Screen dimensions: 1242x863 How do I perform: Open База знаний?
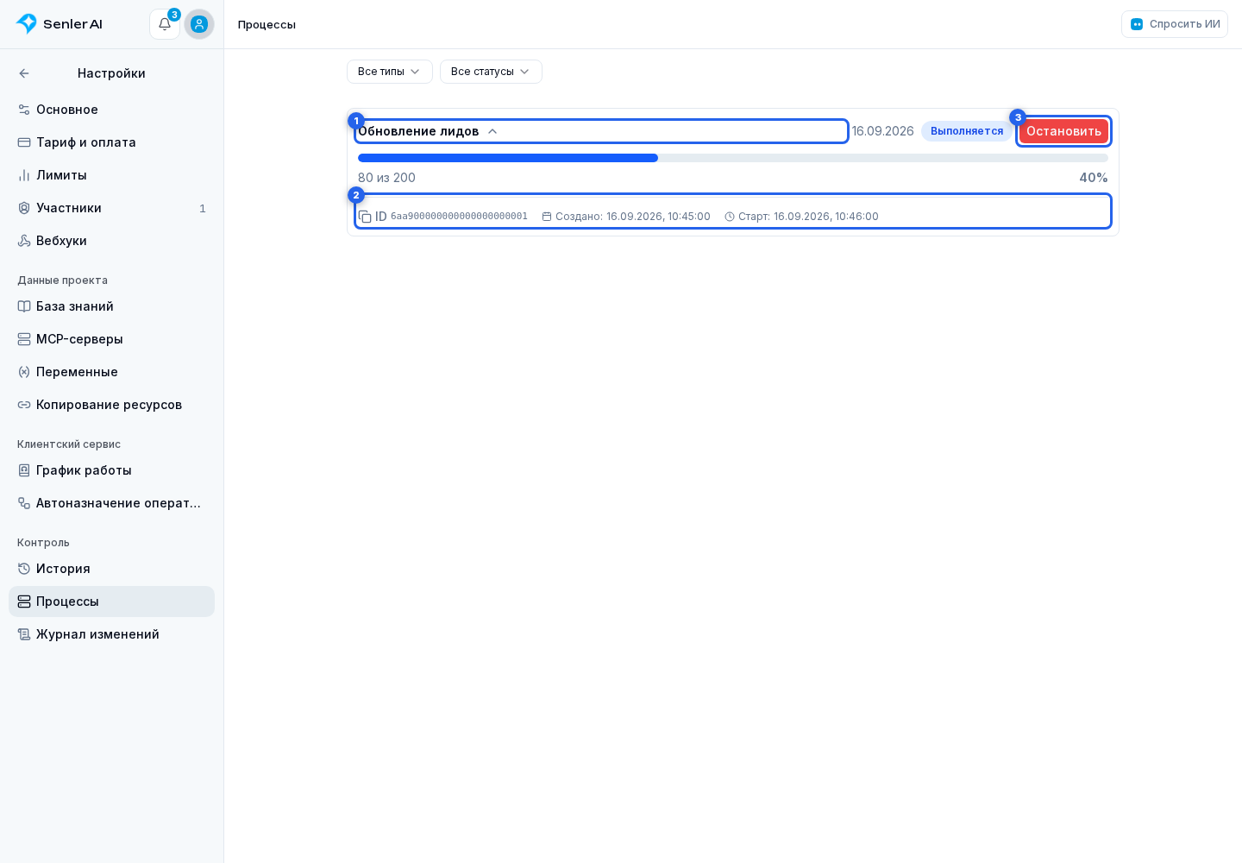click(111, 306)
